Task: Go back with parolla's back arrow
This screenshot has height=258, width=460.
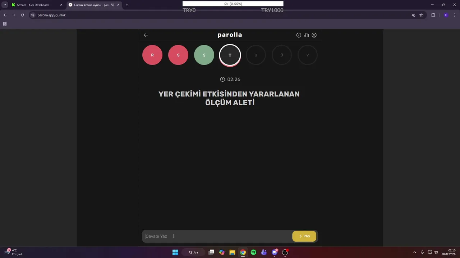Action: 146,35
